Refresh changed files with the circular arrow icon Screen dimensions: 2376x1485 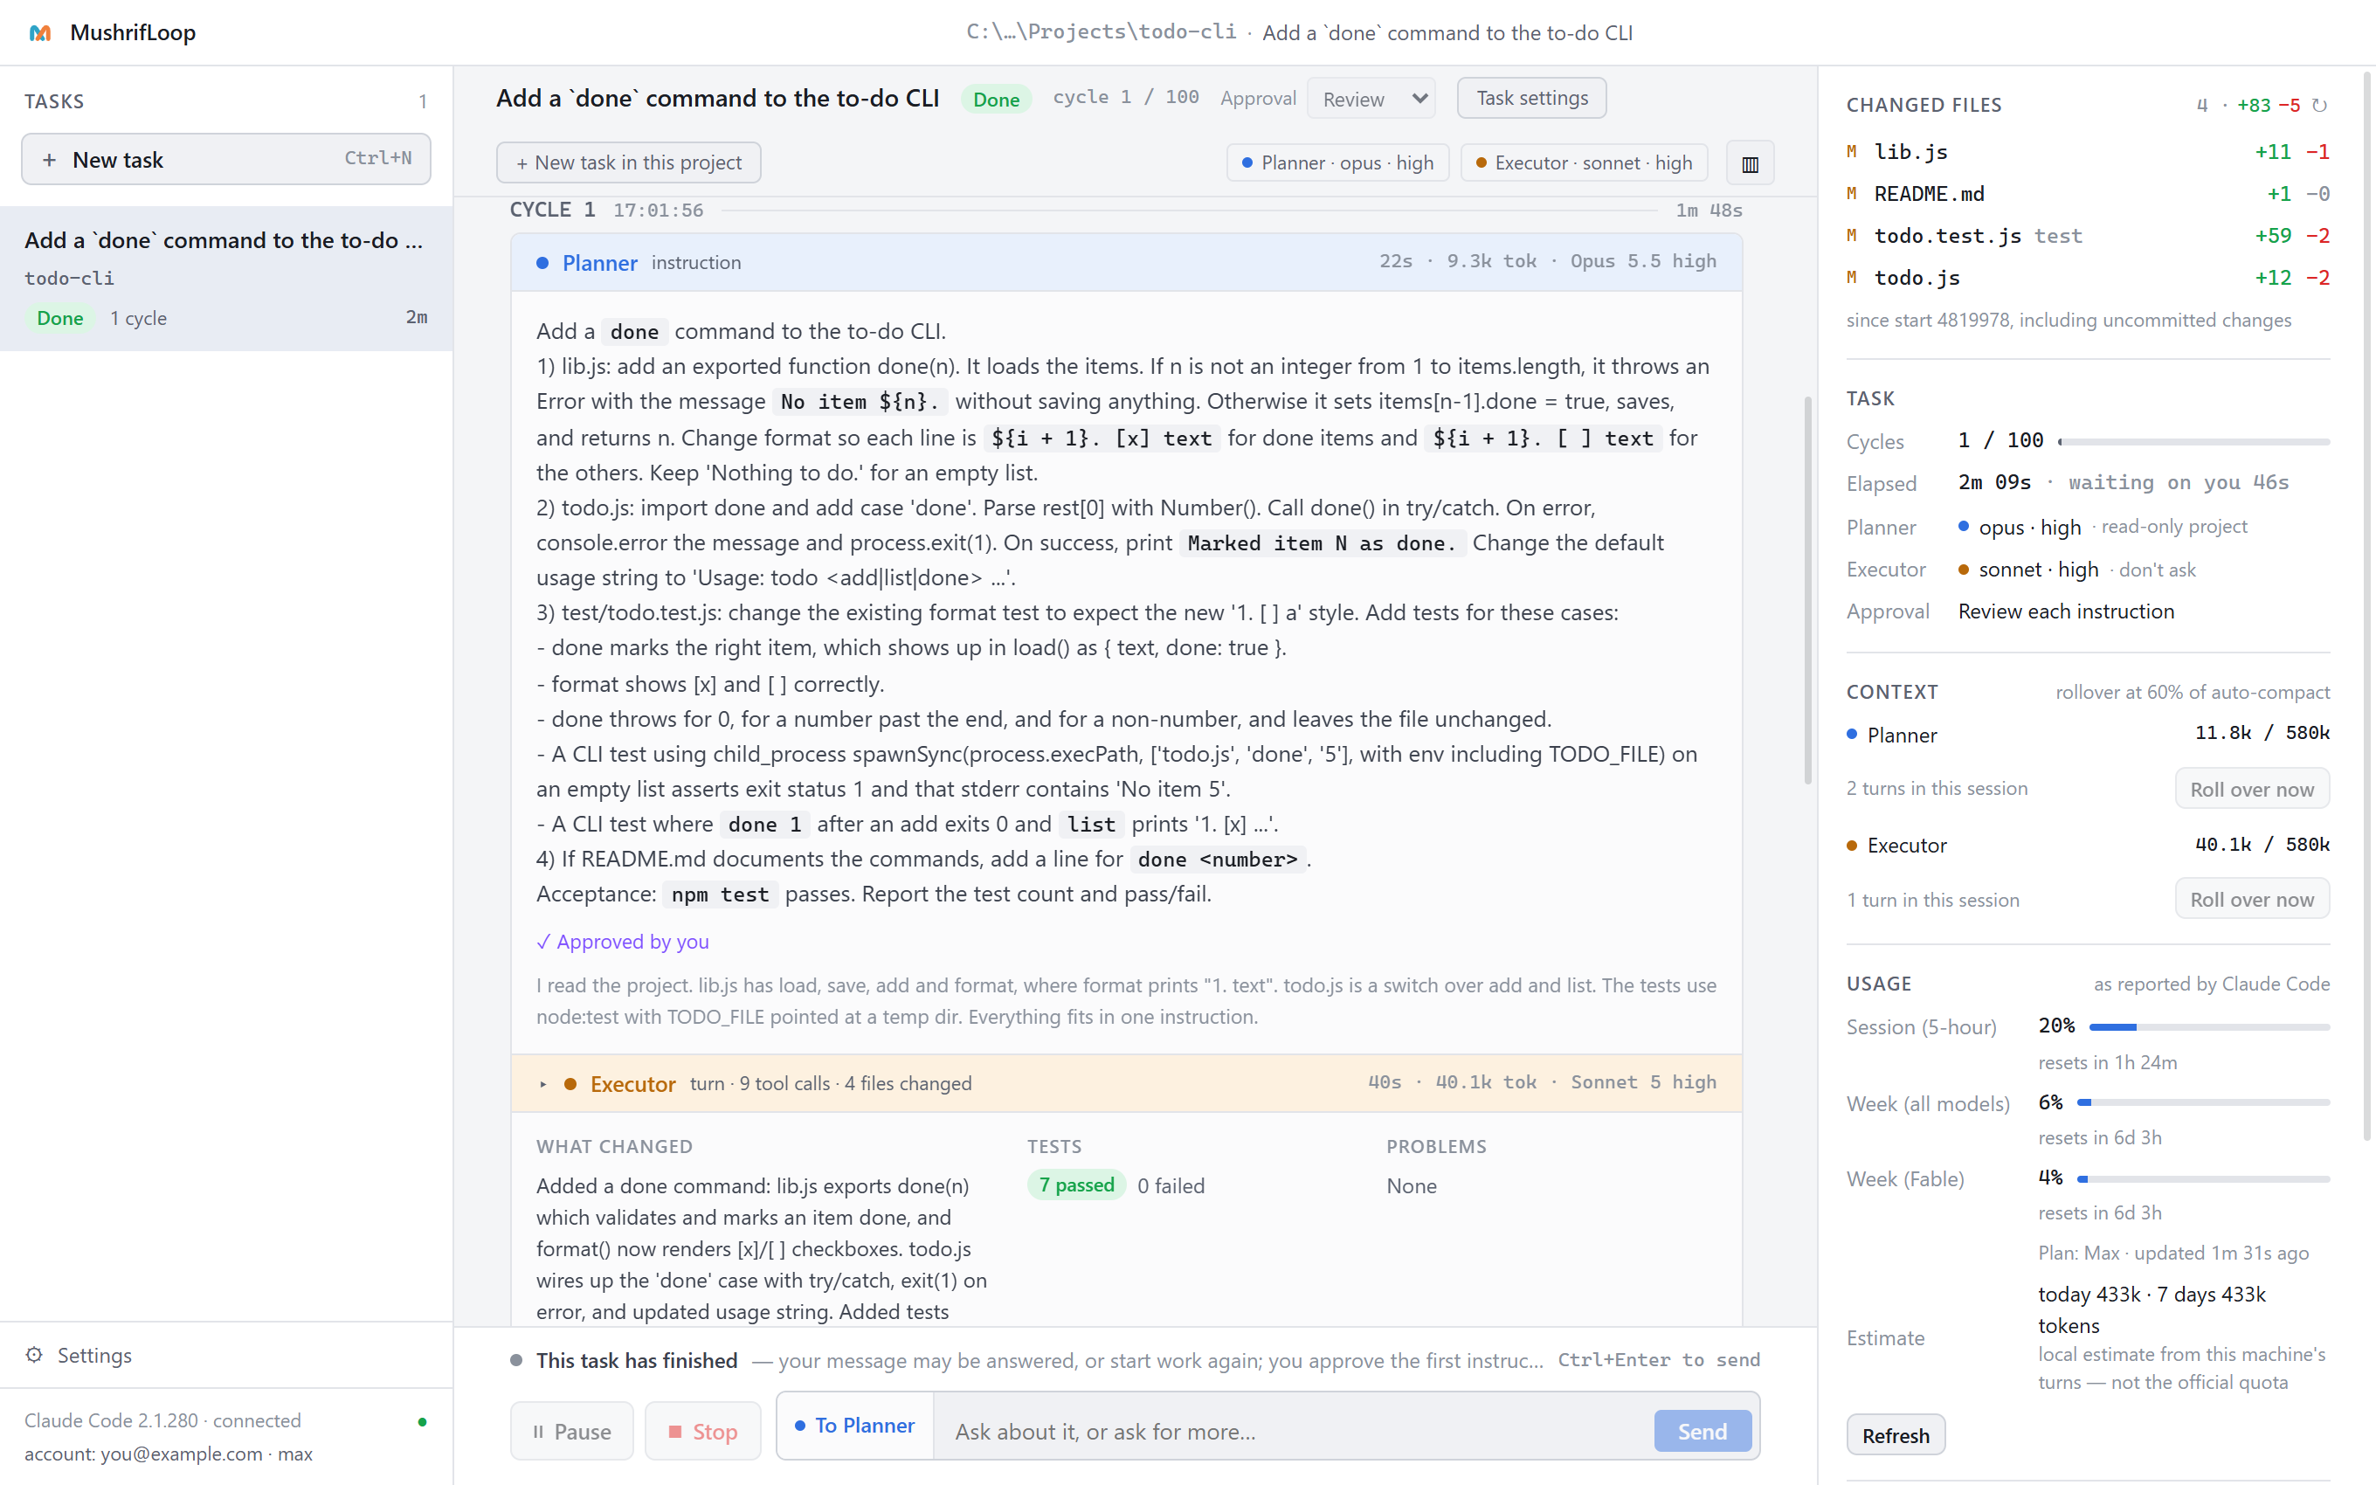(x=2319, y=105)
